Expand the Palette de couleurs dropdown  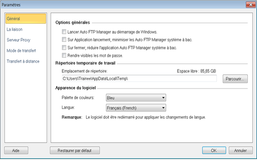click(x=136, y=97)
